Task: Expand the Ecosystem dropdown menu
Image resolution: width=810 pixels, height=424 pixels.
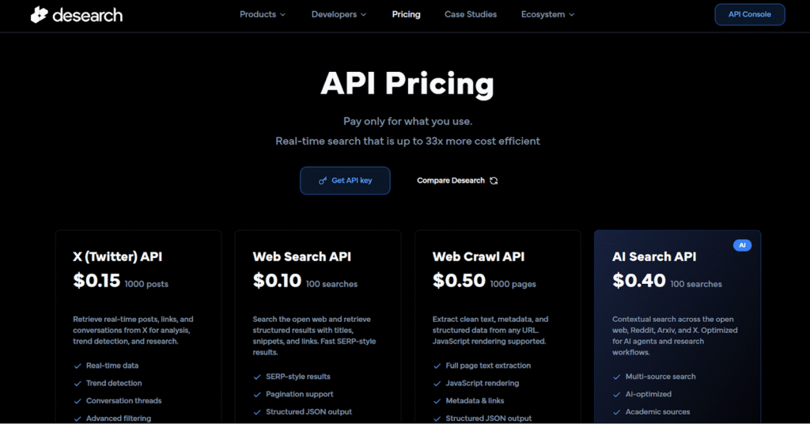Action: 547,14
